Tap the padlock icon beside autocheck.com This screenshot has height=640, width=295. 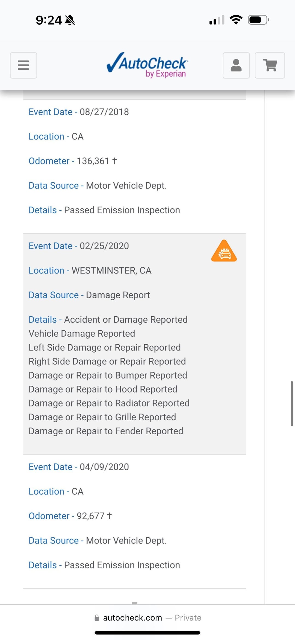coord(97,618)
